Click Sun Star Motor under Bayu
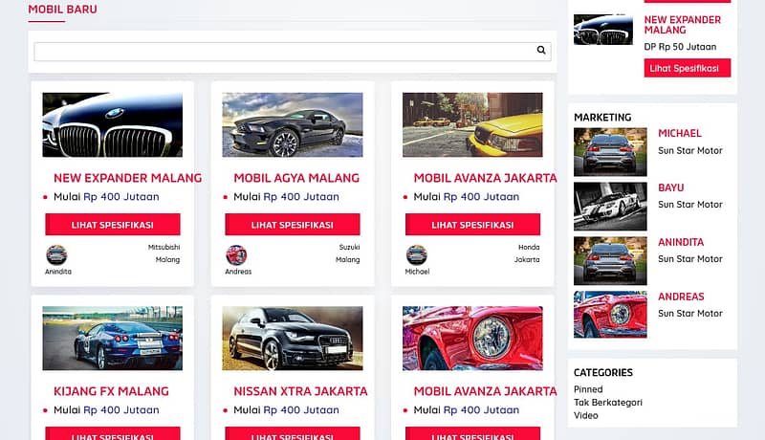Viewport: 765px width, 440px height. 689,205
